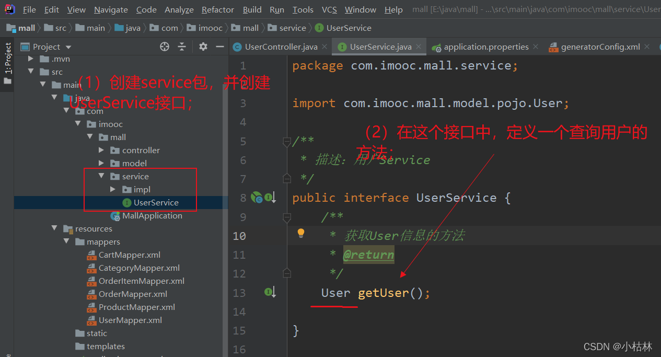The height and width of the screenshot is (357, 661).
Task: Open the Analyze menu
Action: 179,9
